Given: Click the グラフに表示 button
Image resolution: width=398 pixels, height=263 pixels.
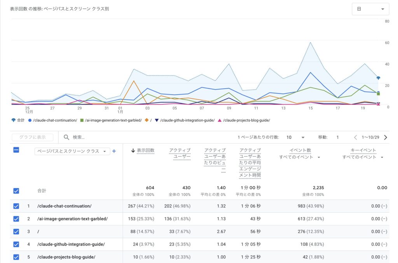Looking at the screenshot, I should pos(33,137).
